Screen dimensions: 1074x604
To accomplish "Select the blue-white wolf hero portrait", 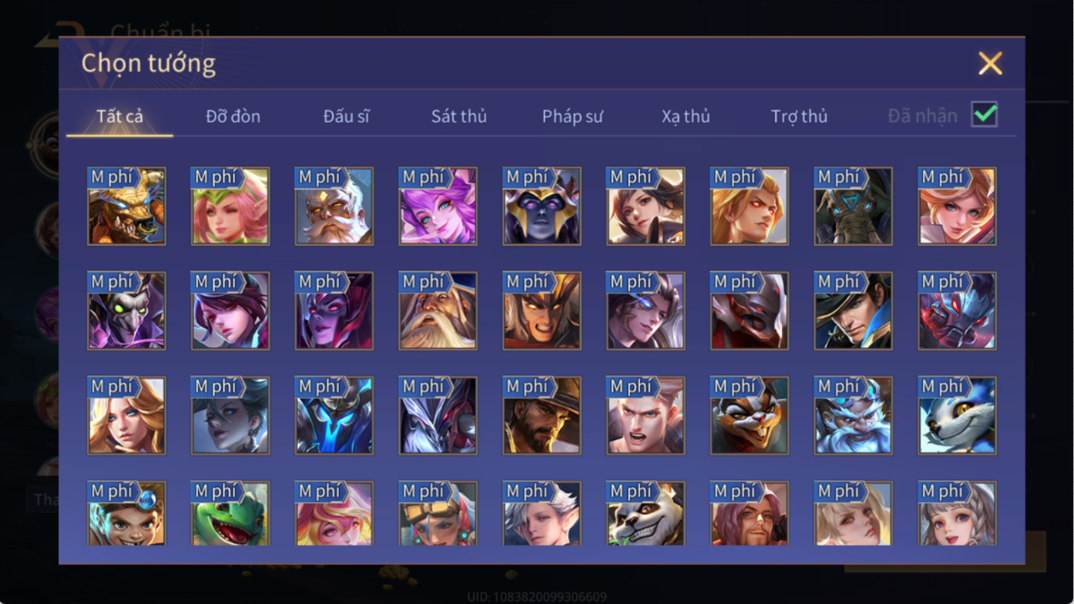I will tap(957, 415).
